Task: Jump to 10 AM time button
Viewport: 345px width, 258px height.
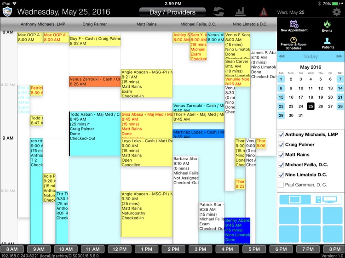Action: pos(66,249)
